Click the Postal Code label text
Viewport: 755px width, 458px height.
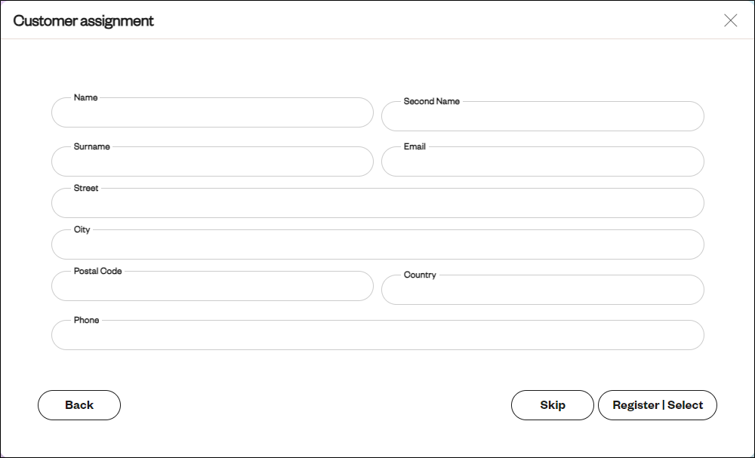tap(97, 271)
